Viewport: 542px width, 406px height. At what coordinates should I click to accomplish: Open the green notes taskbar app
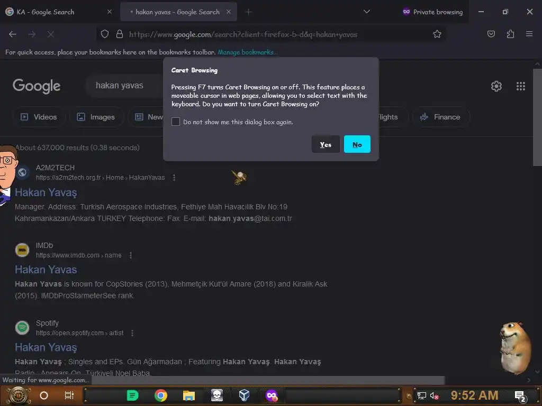132,395
